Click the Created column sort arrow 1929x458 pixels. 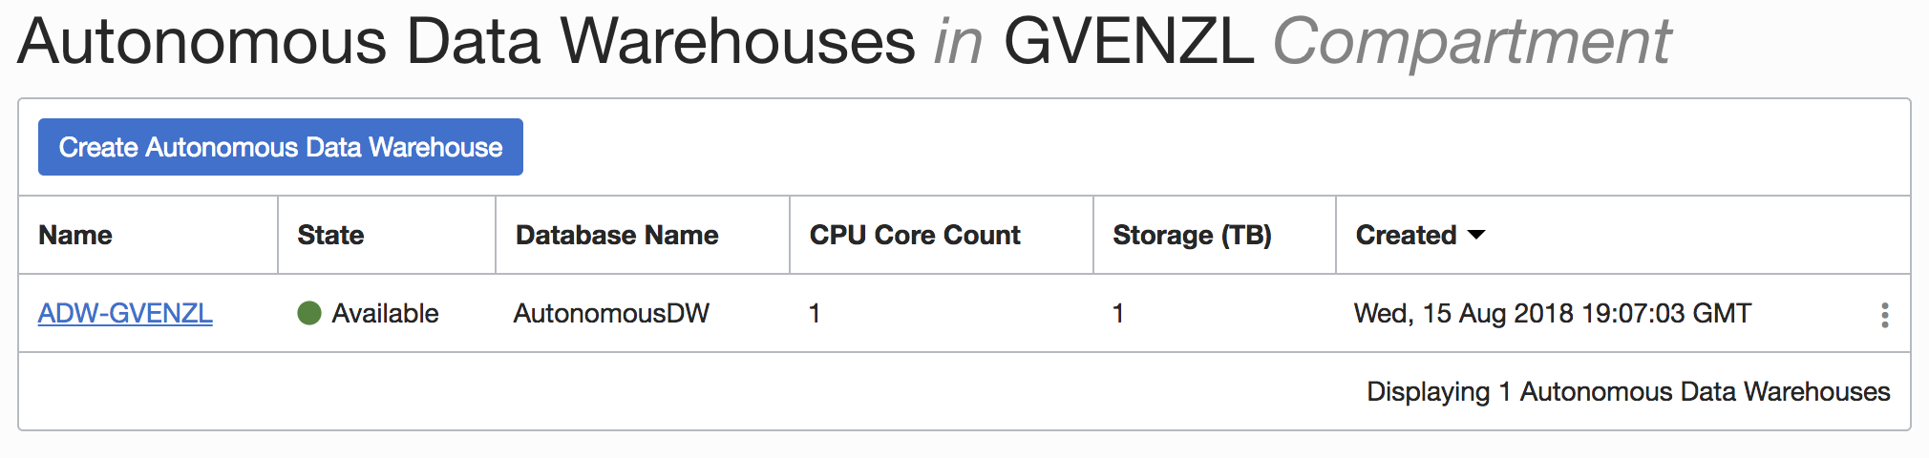[x=1475, y=235]
